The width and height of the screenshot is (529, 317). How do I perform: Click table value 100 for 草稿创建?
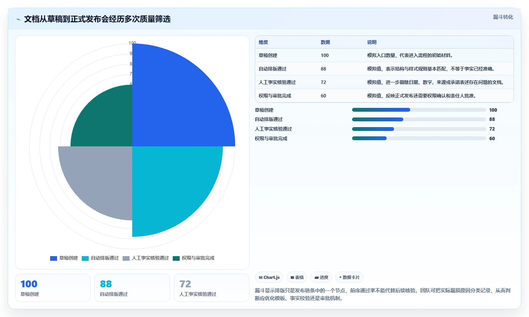[325, 55]
